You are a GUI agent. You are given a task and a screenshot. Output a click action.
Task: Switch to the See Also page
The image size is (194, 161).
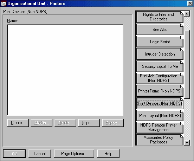click(160, 30)
